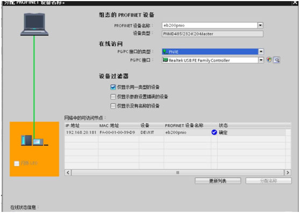Screen dimensions: 300x213
Task: Click the interface configuration shield icon
Action: click(269, 60)
